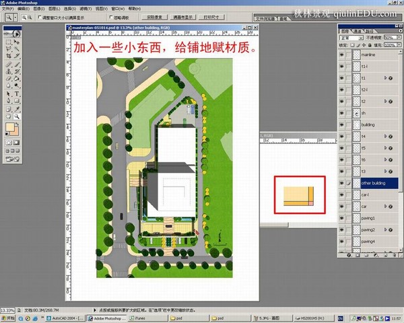
Task: Expand effects on the t5 layer
Action: [385, 148]
